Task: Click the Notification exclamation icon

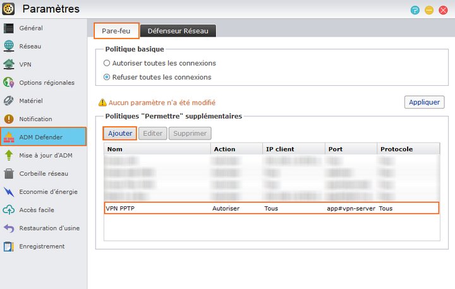Action: point(9,119)
